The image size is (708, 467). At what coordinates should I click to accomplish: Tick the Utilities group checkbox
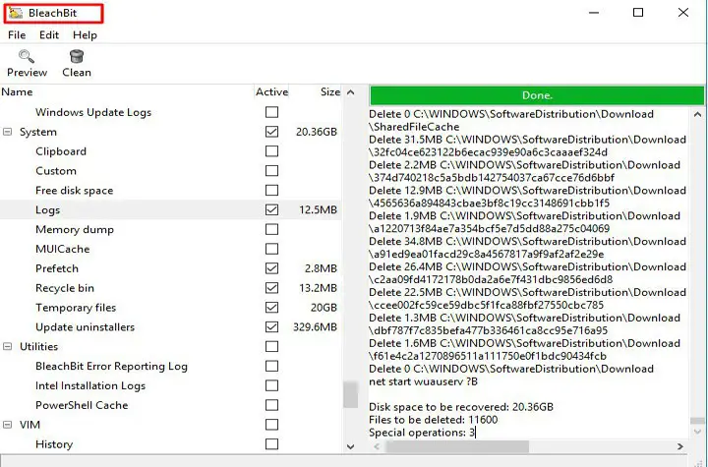(271, 346)
